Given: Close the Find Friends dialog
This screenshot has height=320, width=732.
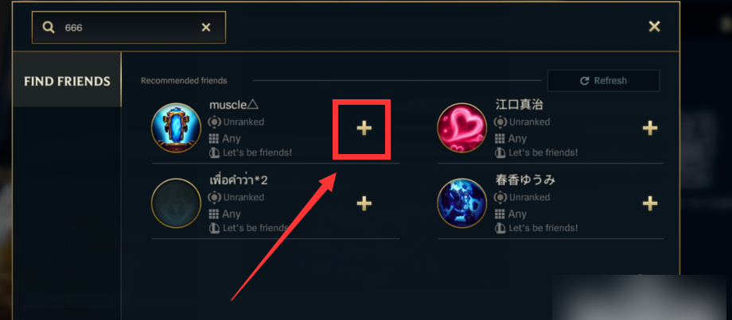Looking at the screenshot, I should coord(655,26).
